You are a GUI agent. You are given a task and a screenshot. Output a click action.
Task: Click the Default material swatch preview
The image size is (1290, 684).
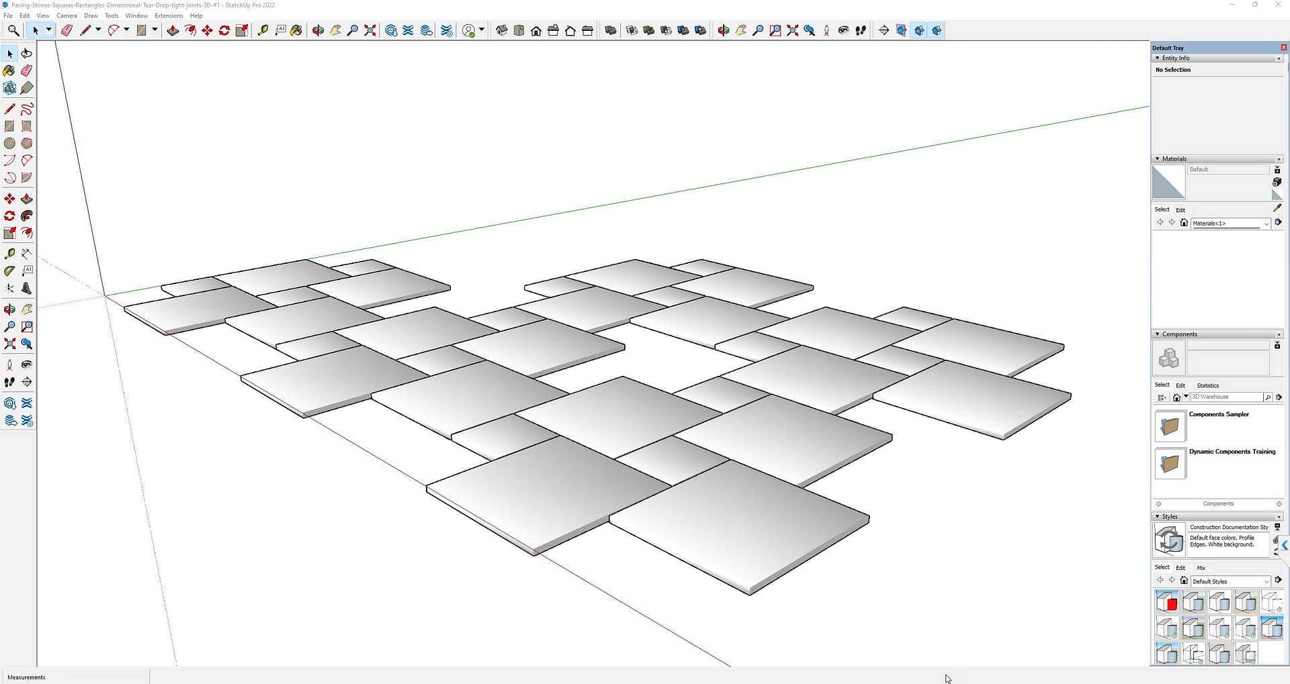(1168, 182)
